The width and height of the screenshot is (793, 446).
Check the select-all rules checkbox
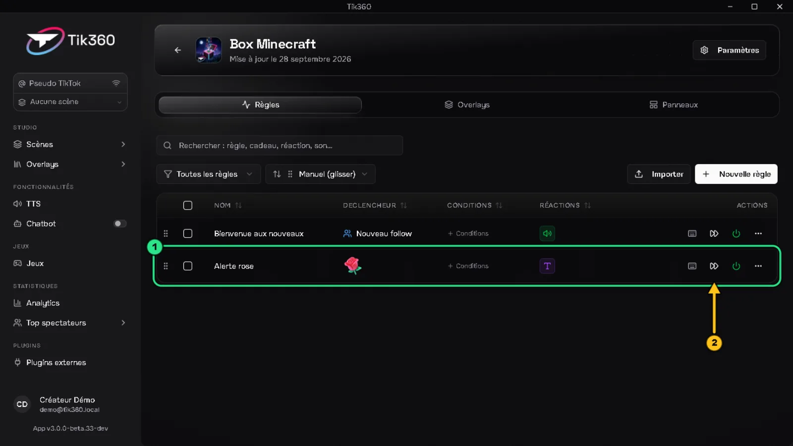tap(188, 205)
